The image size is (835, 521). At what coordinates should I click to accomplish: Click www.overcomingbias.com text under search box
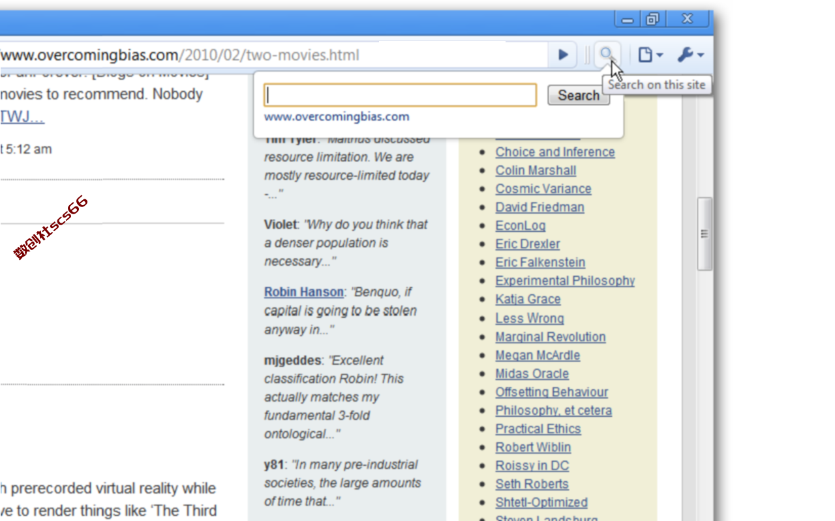337,117
